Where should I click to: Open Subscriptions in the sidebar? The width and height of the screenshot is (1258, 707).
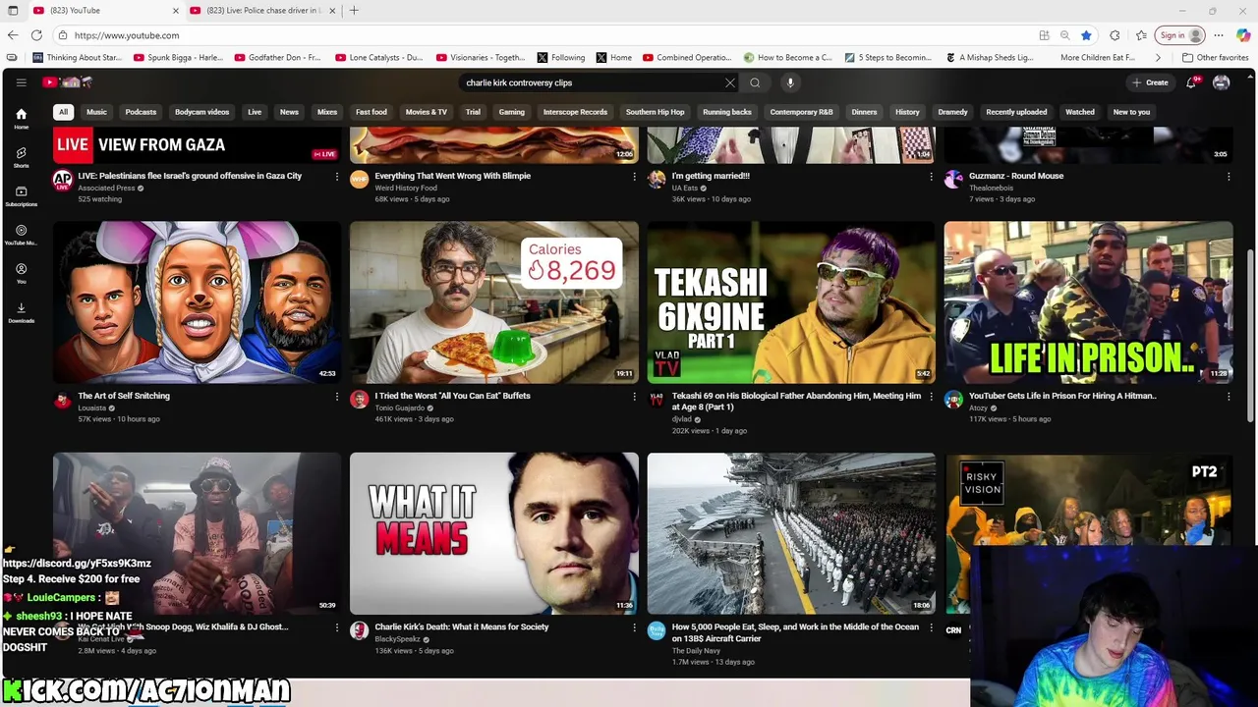click(x=21, y=195)
